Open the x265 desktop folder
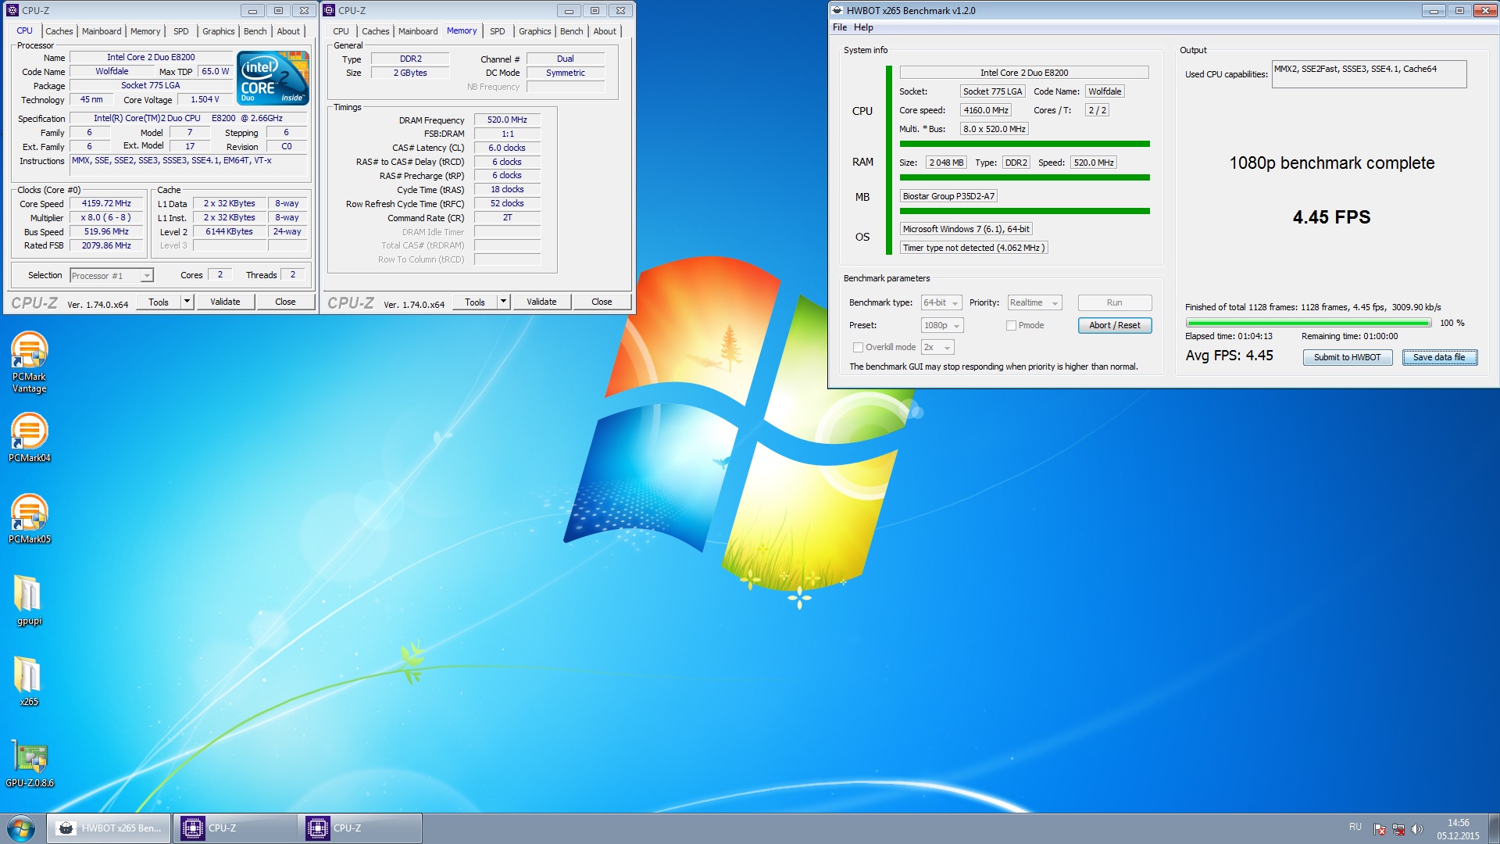This screenshot has height=844, width=1500. pos(29,681)
